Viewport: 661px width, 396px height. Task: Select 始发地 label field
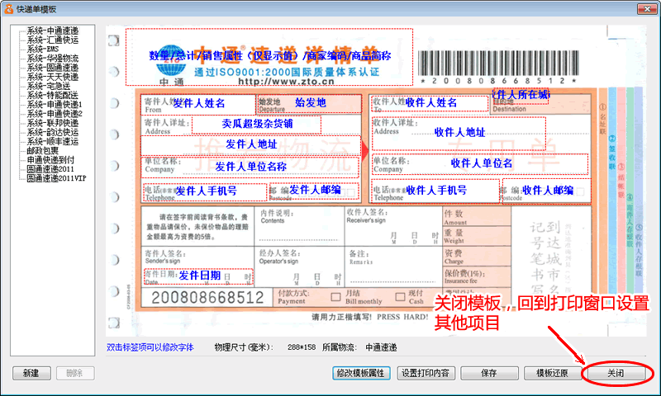click(310, 102)
